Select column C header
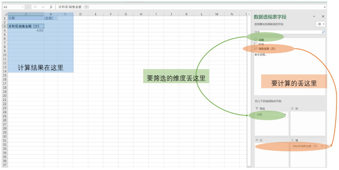 tap(65, 14)
